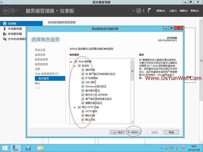This screenshot has height=152, width=203.
Task: Uncheck the HTTP 错误 option
Action: click(x=83, y=111)
